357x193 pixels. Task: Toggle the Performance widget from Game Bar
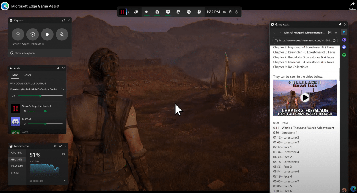(168, 12)
